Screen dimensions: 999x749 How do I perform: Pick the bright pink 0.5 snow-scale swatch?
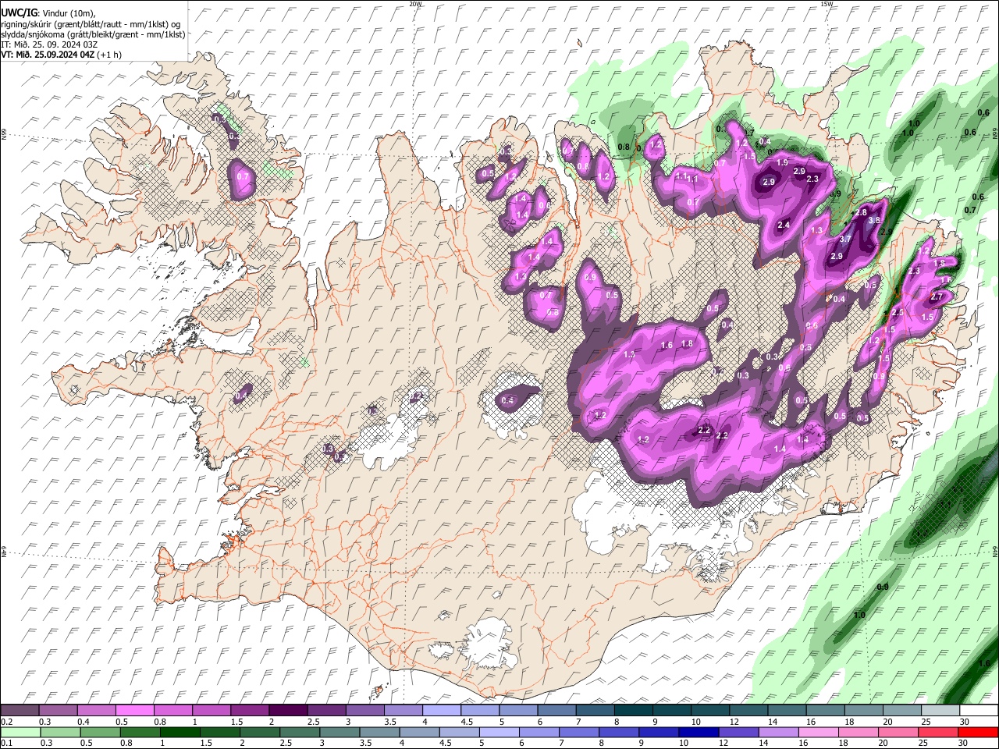coord(134,710)
